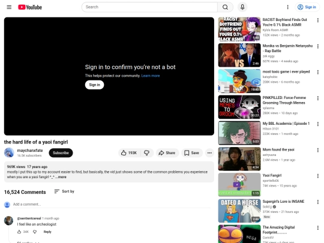Open PINKPILLED using memes thumbnail
324x243 pixels.
tap(239, 107)
